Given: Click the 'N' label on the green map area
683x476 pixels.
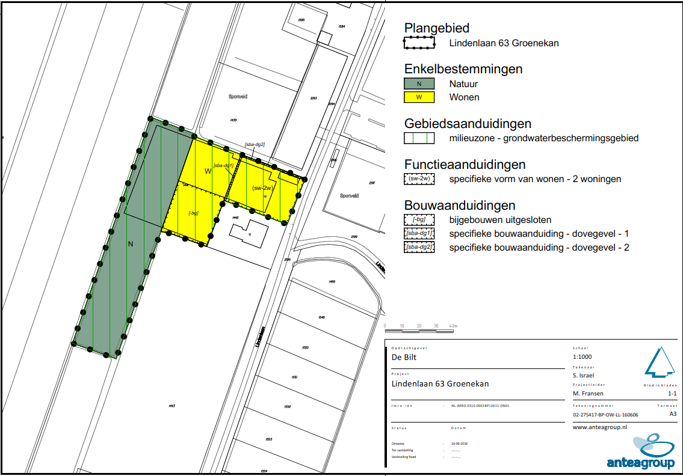Looking at the screenshot, I should coord(130,244).
